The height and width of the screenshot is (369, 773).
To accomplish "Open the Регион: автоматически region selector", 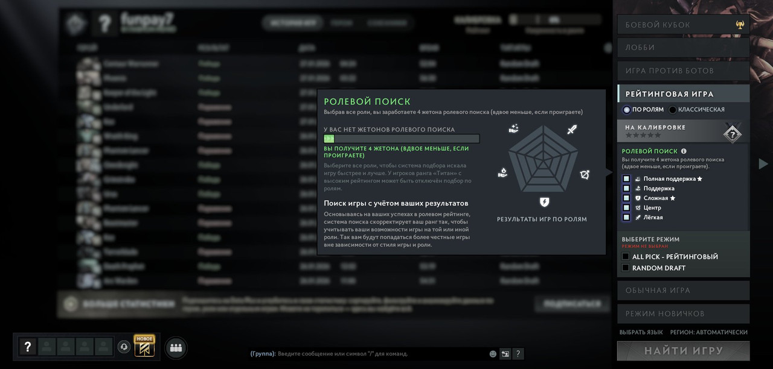I will [x=708, y=332].
